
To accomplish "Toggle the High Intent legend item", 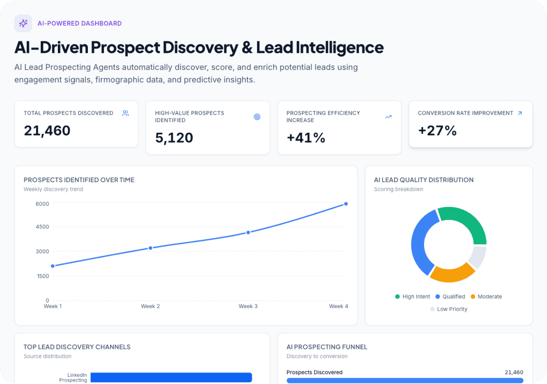I will [x=413, y=297].
